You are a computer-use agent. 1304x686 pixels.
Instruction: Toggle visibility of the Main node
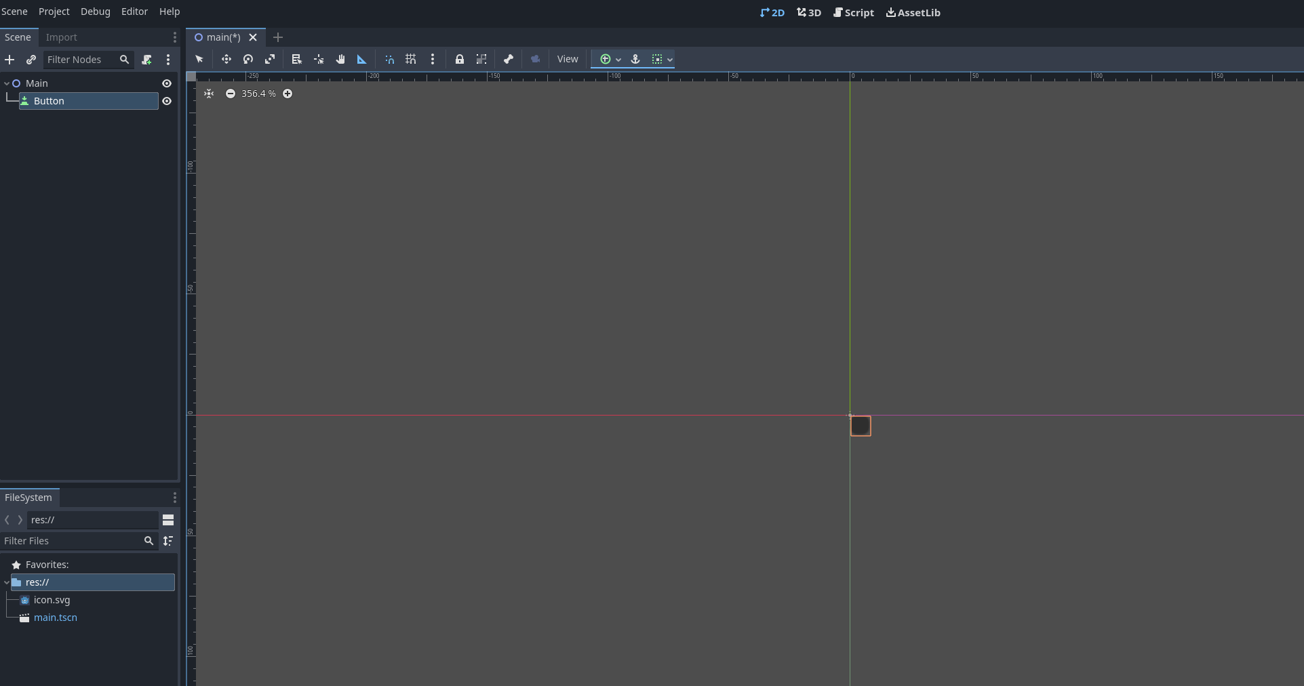click(167, 83)
